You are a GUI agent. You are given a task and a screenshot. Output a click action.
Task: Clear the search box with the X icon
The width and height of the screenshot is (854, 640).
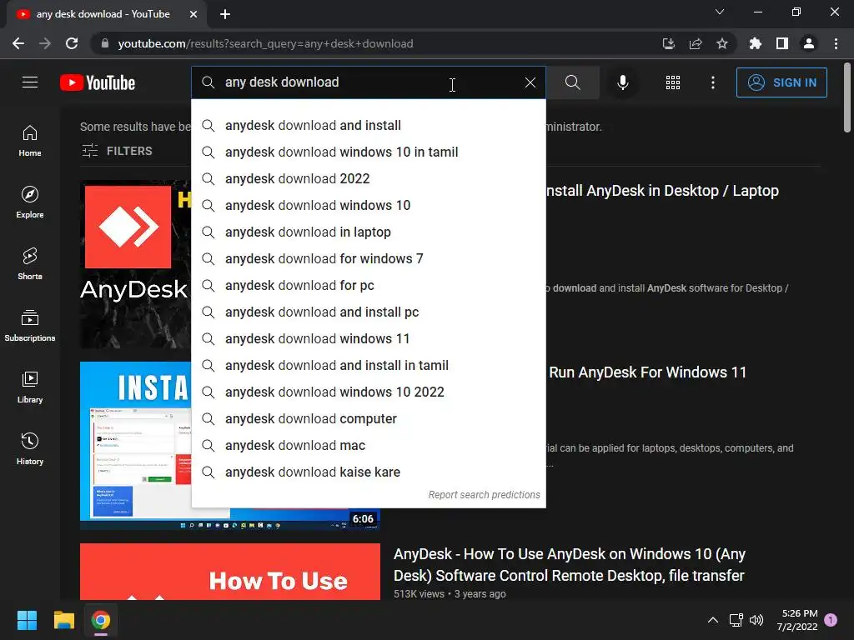pyautogui.click(x=530, y=82)
